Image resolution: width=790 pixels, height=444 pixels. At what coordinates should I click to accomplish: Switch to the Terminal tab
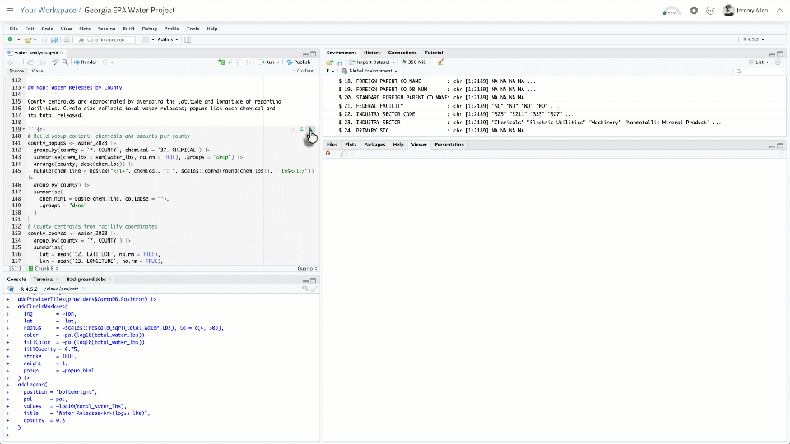point(44,280)
